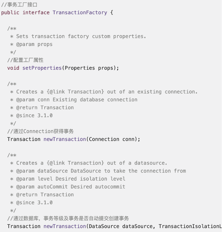Click 'Sets transaction factory custom properties.' text
This screenshot has width=223, height=232.
81,36
